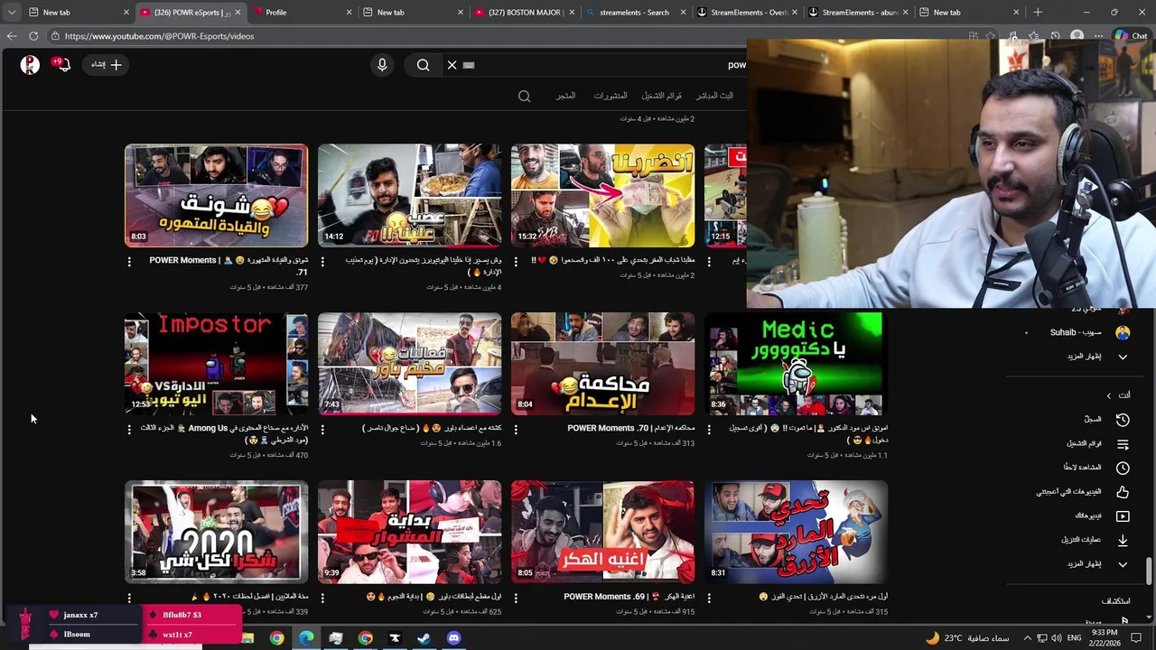Open Steam from the taskbar
The height and width of the screenshot is (650, 1156).
click(424, 638)
